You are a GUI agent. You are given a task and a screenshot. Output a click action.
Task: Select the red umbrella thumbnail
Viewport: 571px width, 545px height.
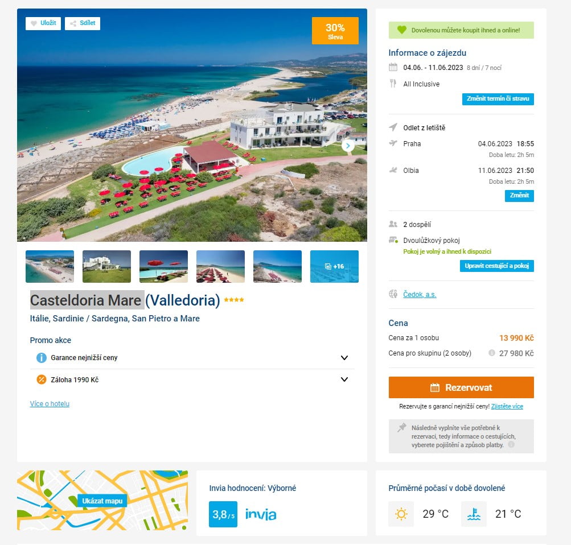(x=163, y=266)
